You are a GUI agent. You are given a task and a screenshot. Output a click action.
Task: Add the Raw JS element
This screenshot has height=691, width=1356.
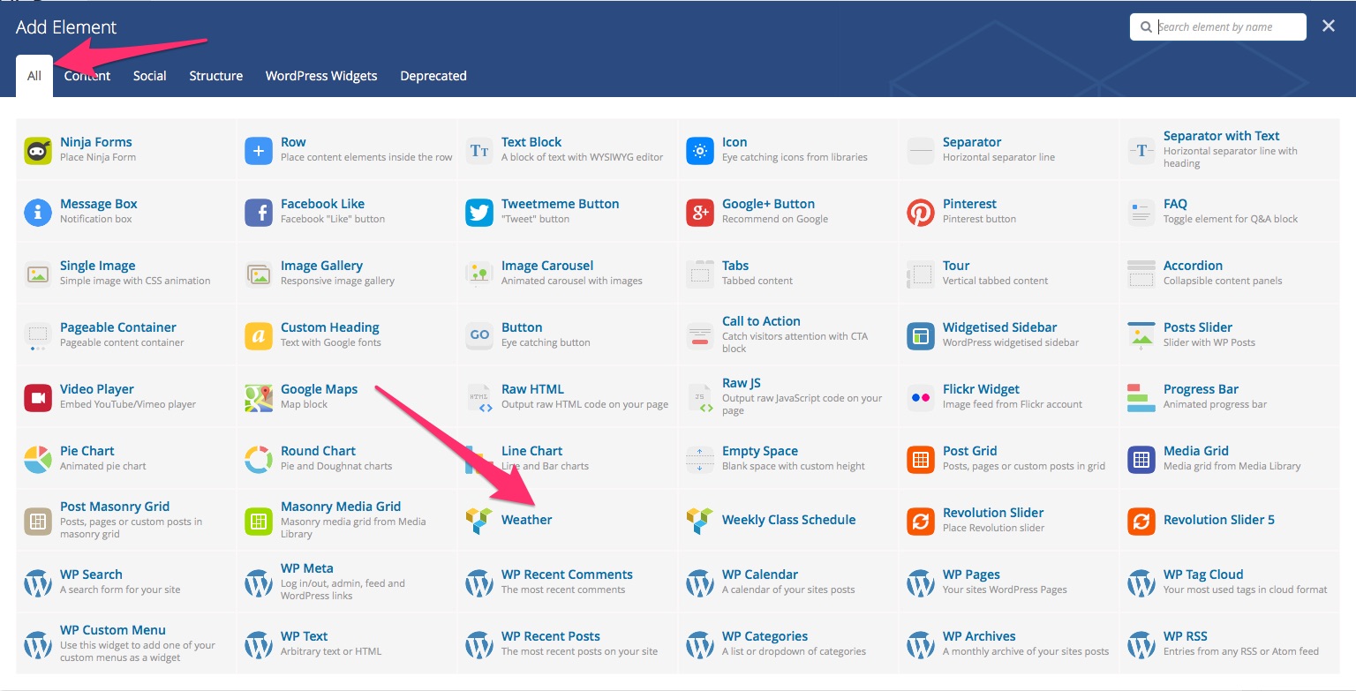(x=788, y=396)
